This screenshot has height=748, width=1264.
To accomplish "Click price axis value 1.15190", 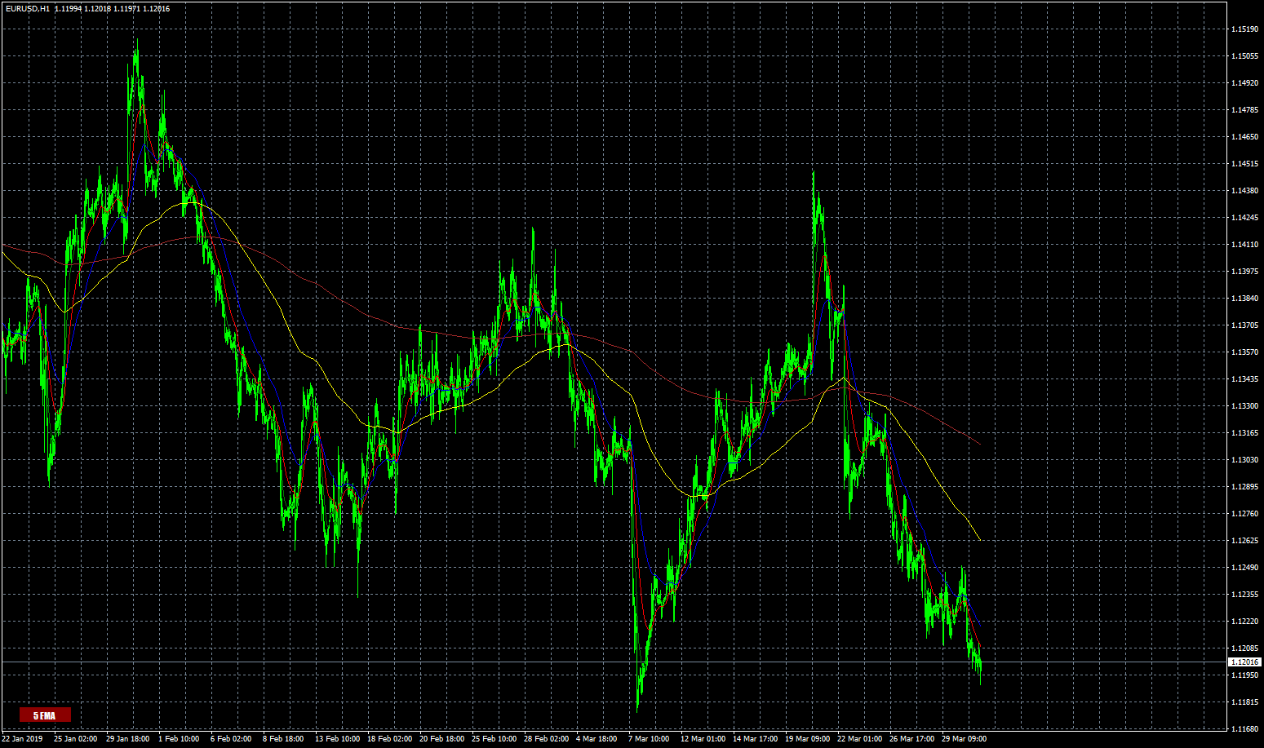I will tap(1244, 29).
